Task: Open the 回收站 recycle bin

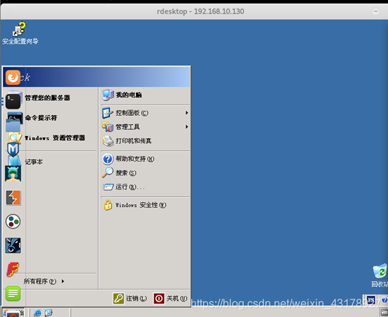Action: 380,276
